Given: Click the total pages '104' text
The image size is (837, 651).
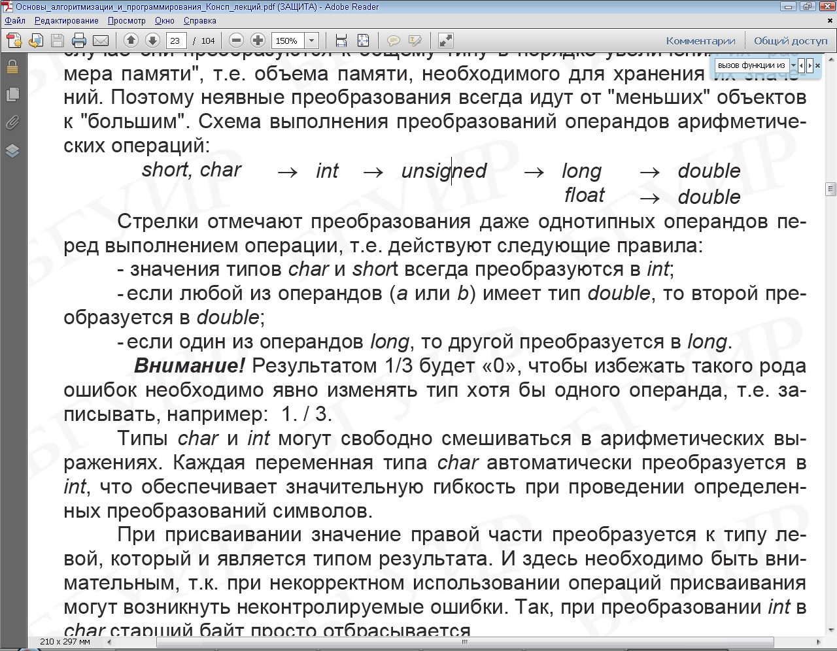Looking at the screenshot, I should tap(208, 41).
